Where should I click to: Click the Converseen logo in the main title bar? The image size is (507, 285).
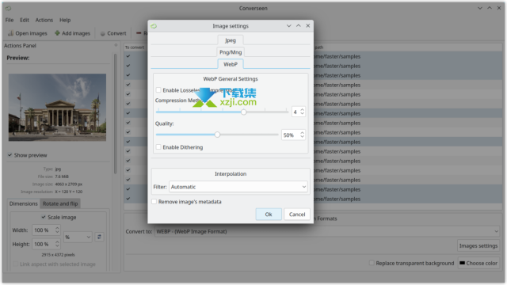click(9, 9)
